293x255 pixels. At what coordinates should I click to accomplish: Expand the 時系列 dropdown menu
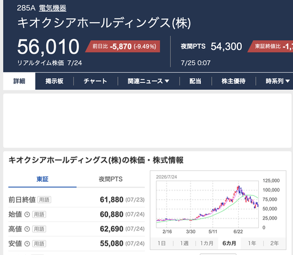[x=278, y=81]
